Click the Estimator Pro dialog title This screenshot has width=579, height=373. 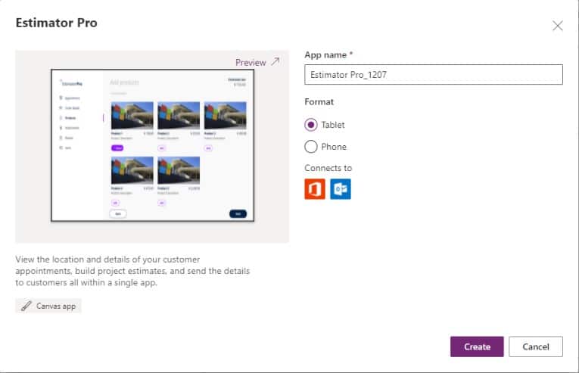click(x=56, y=23)
